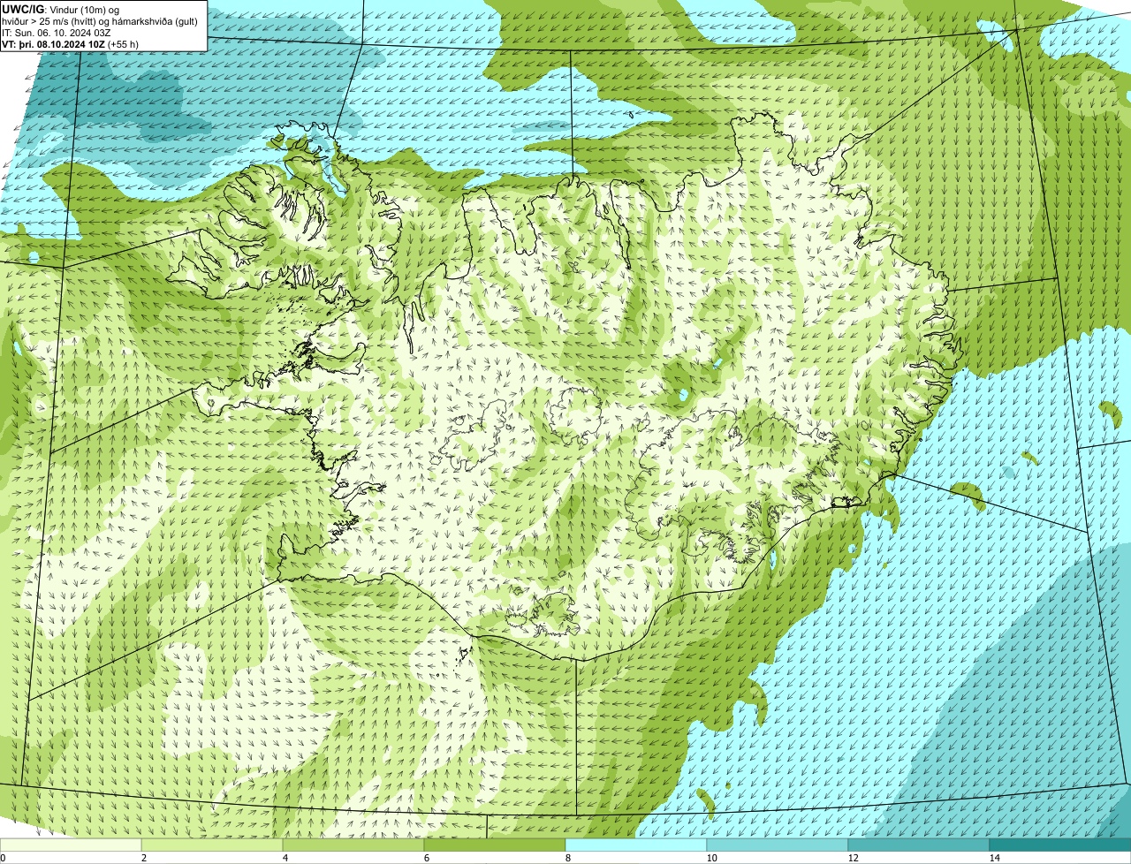Choose the 6–8 m/s dark green legend swatch
Viewport: 1131px width, 864px height.
(495, 845)
